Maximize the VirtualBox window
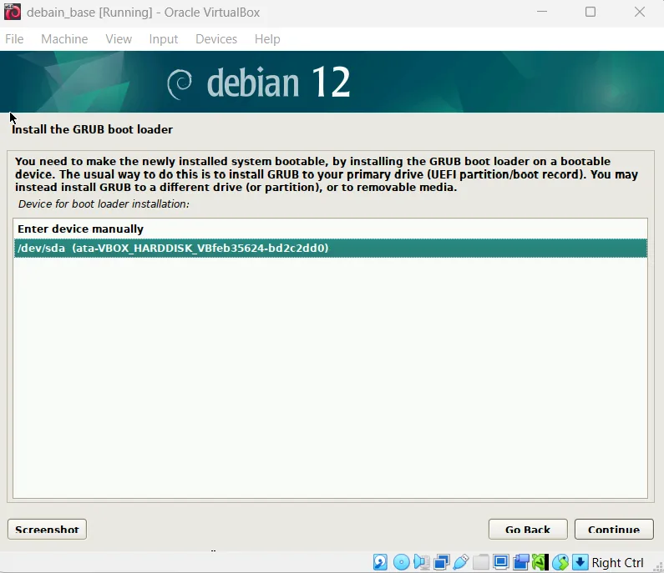 pos(591,12)
